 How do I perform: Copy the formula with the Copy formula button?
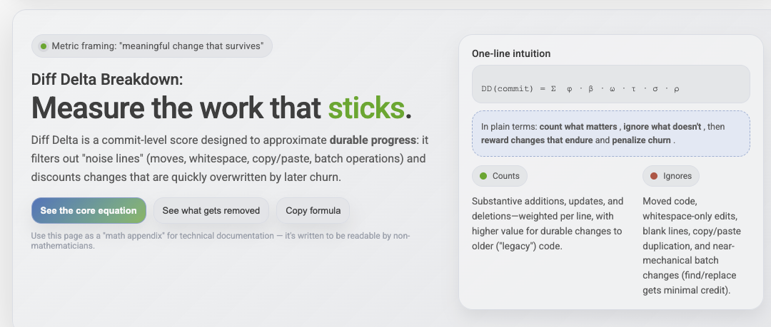[313, 210]
